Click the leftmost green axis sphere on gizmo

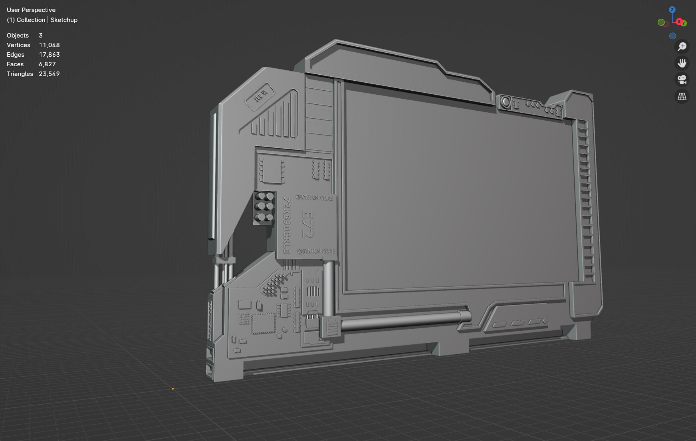(x=661, y=22)
